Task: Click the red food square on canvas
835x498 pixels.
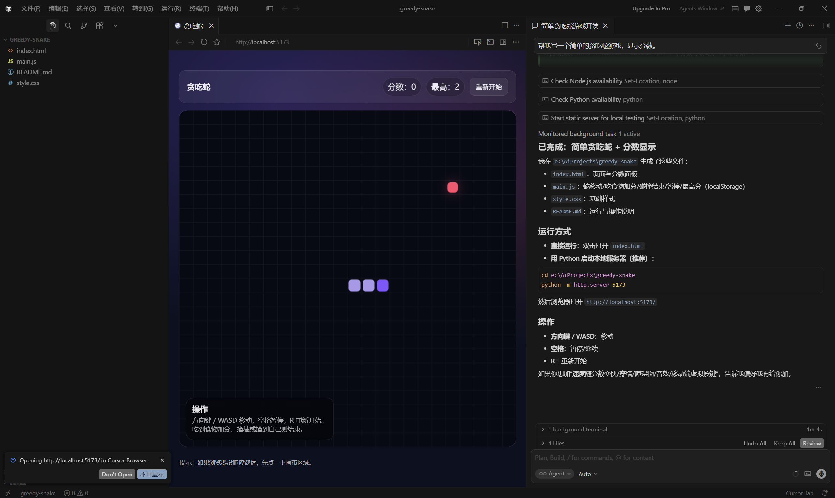Action: 453,187
